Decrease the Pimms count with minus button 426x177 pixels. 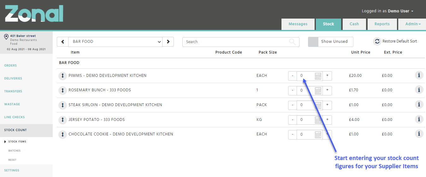tap(293, 76)
